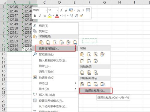Expand the 排序(O) submenu arrow
The image size is (150, 112).
[x=76, y=89]
